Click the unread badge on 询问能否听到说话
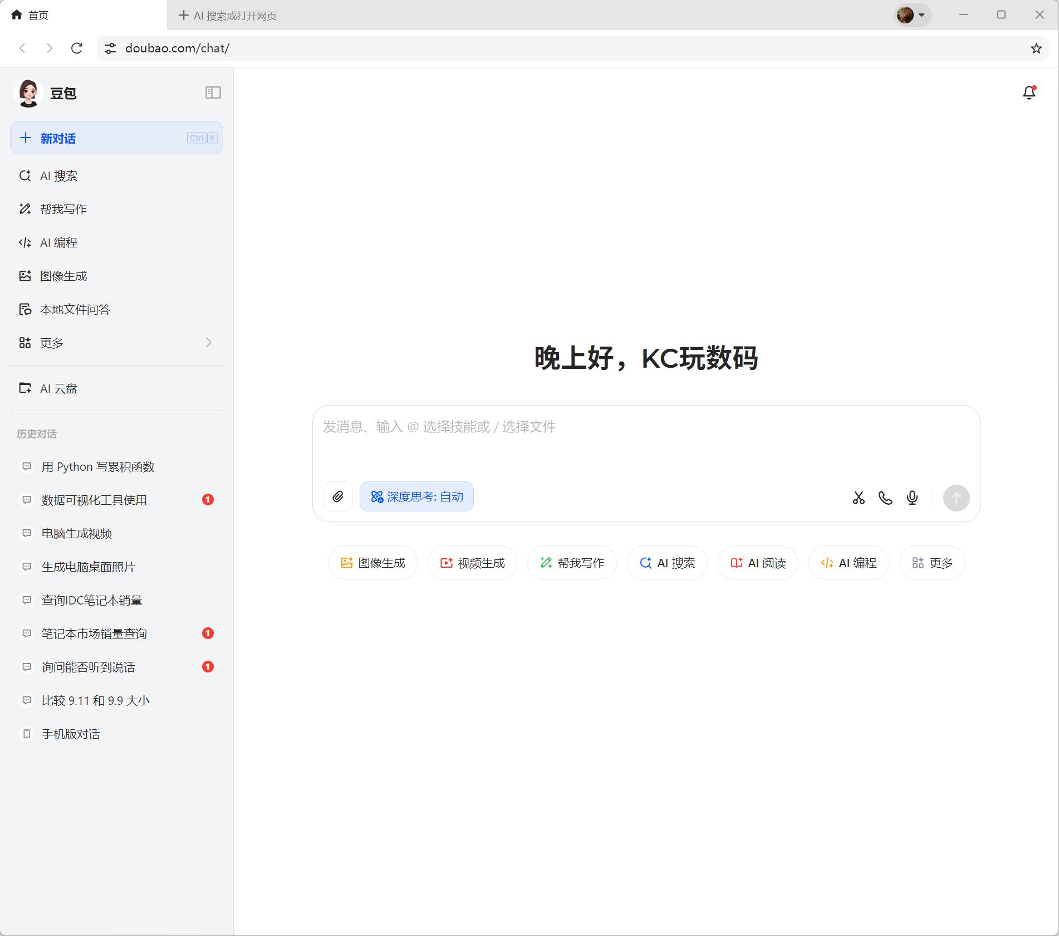1059x936 pixels. point(208,667)
